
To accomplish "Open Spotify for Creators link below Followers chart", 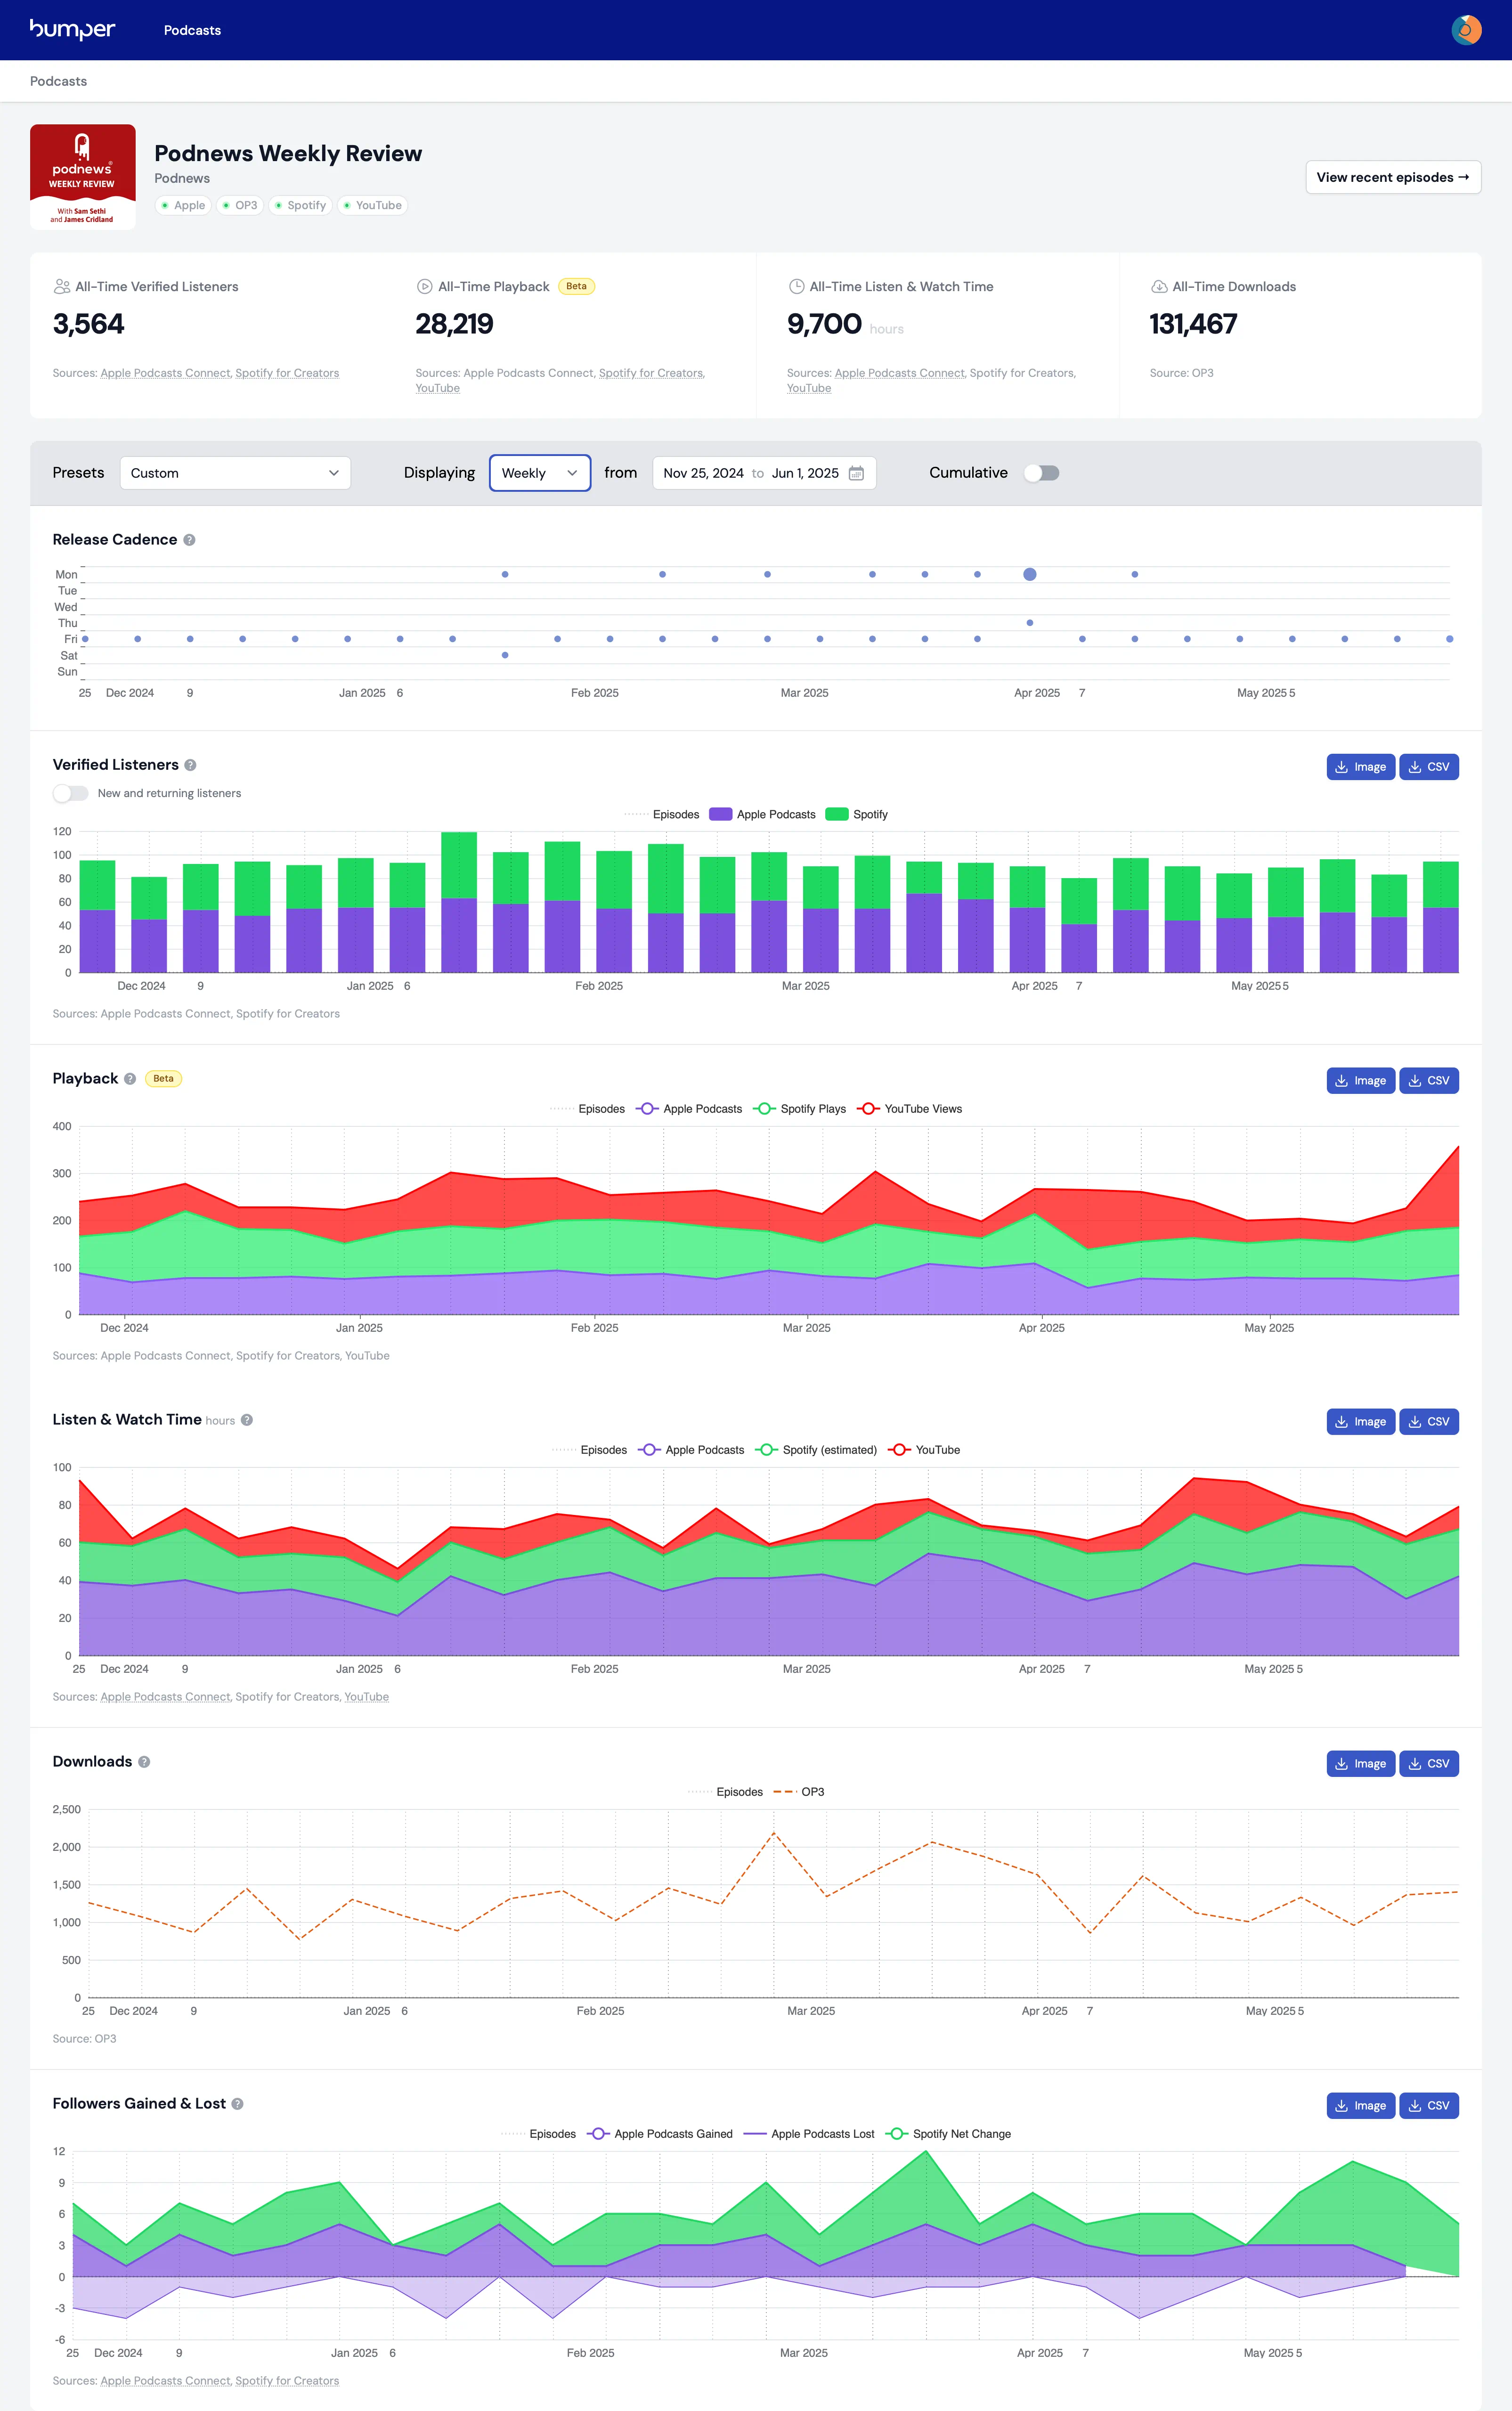I will [x=287, y=2381].
